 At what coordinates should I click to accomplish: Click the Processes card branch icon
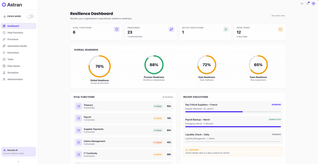click(x=171, y=29)
